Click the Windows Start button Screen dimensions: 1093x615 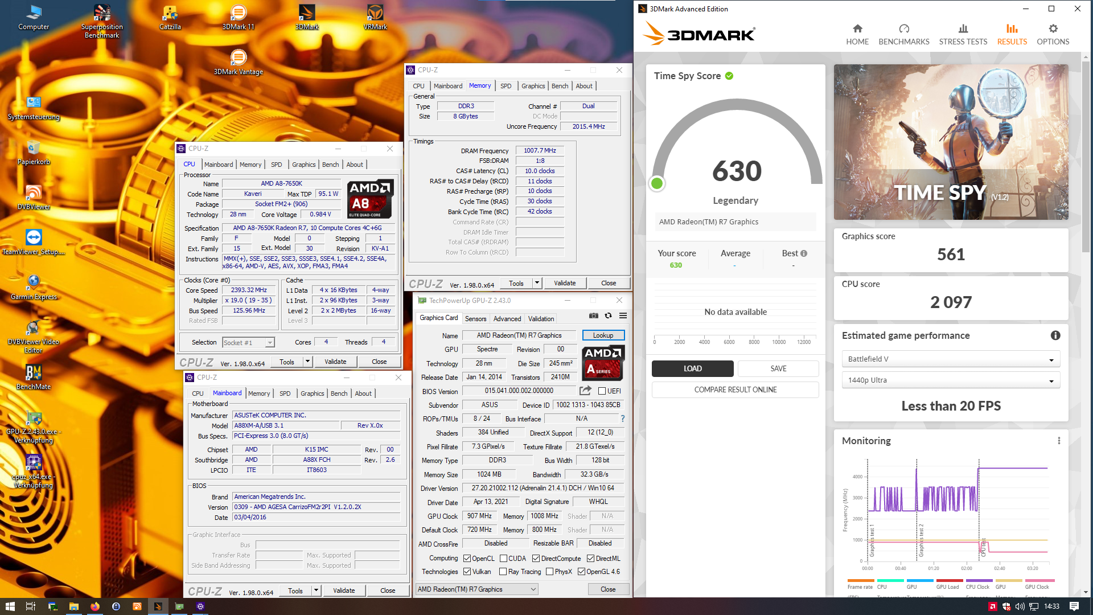(10, 606)
